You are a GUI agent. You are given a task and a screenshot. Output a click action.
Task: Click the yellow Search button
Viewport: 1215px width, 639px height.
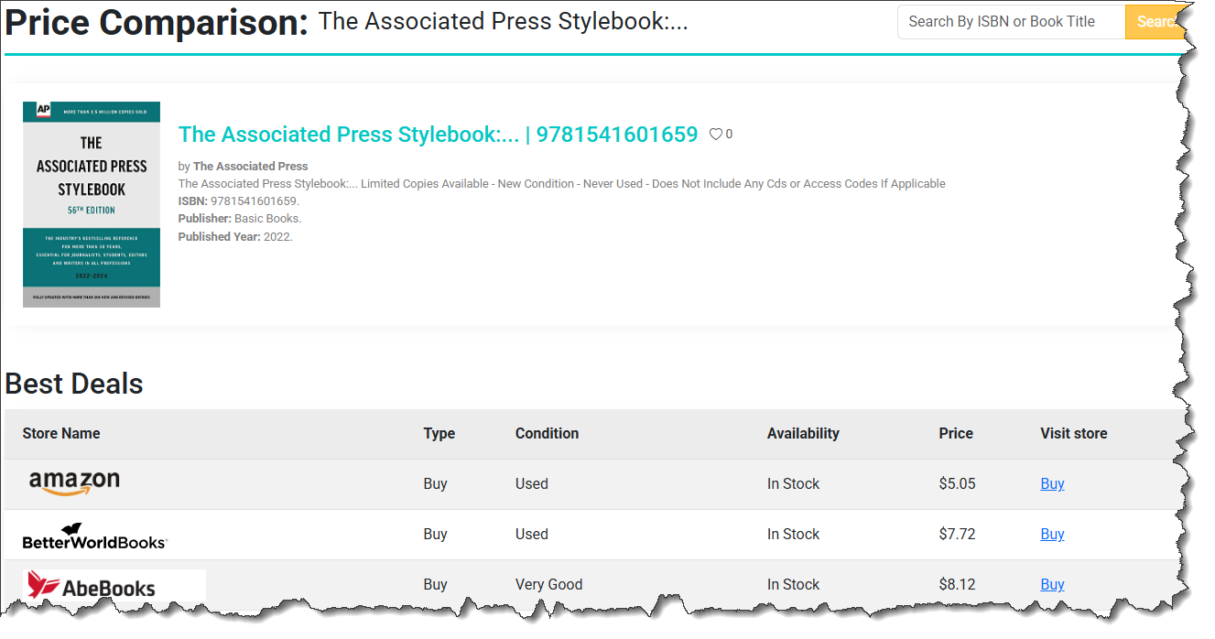click(x=1156, y=22)
